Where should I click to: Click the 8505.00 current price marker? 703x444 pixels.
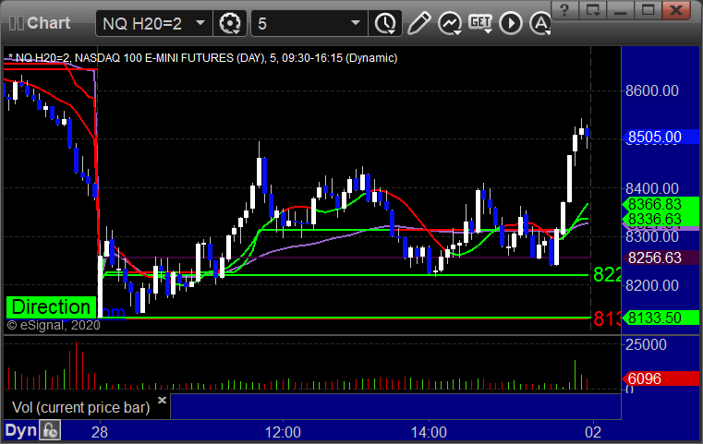(x=654, y=137)
